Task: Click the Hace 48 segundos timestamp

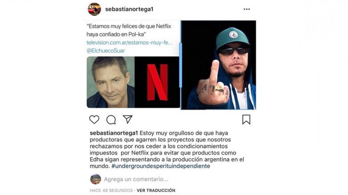Action: [x=111, y=191]
